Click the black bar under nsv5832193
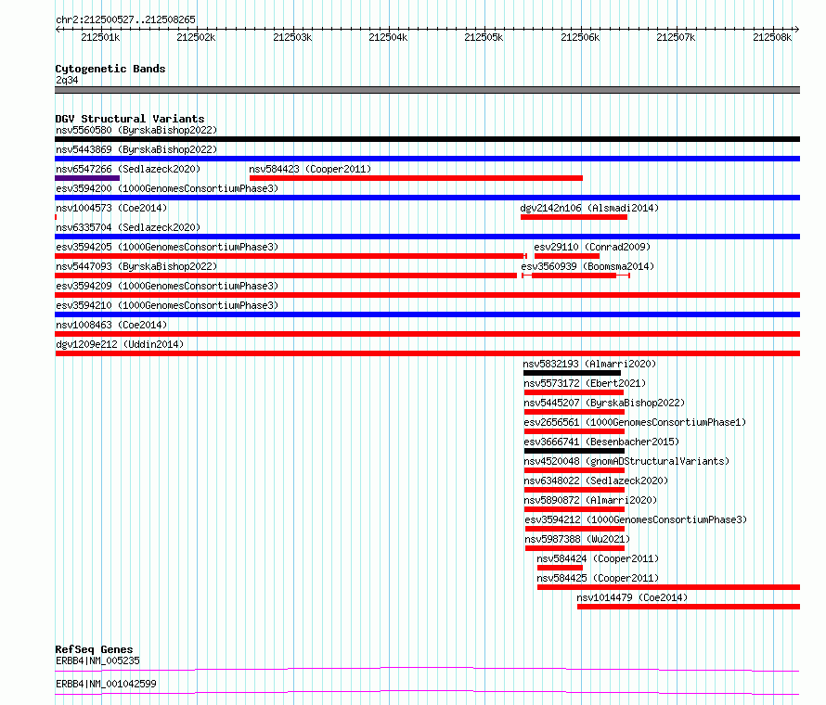826x705 pixels. coord(572,373)
